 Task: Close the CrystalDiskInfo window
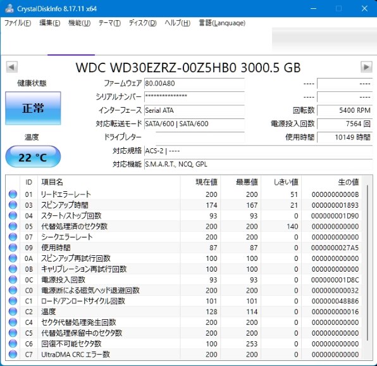pos(364,8)
